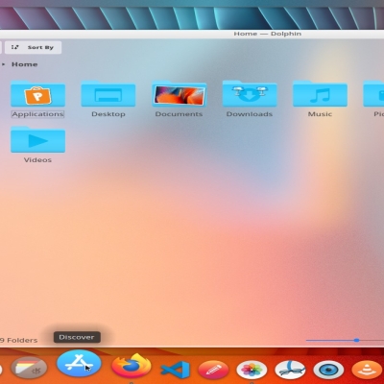Image resolution: width=384 pixels, height=384 pixels.
Task: Open the Applications folder
Action: point(37,99)
